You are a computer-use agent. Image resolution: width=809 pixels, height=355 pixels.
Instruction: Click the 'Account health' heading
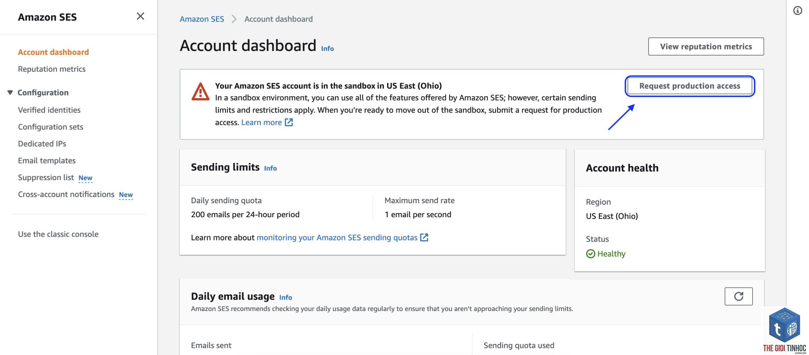pyautogui.click(x=622, y=168)
